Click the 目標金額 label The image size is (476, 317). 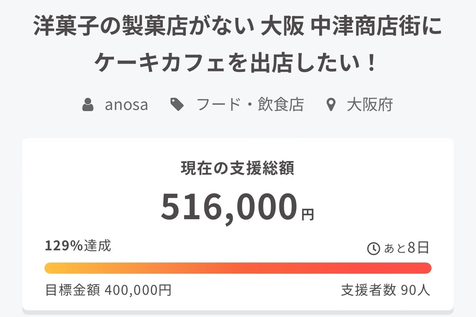73,290
